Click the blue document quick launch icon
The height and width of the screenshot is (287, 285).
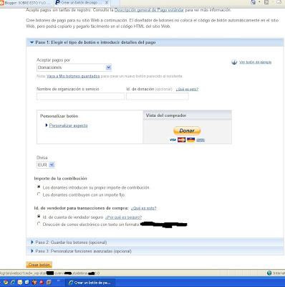point(27,283)
